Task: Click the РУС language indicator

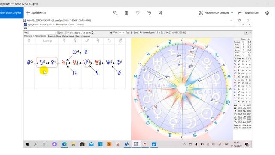Action: (x=226, y=144)
